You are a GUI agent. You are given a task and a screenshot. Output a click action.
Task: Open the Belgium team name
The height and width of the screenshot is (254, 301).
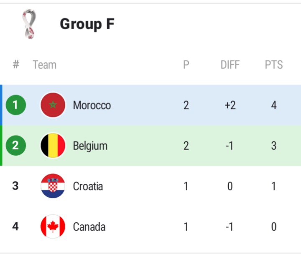(x=90, y=146)
